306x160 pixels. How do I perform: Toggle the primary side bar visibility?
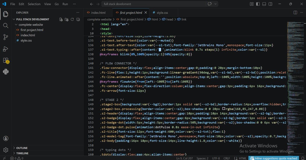[x=258, y=4]
